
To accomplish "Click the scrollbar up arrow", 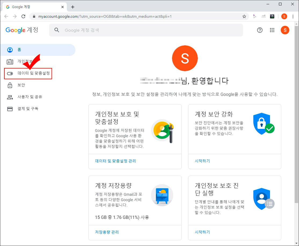I will (296, 24).
